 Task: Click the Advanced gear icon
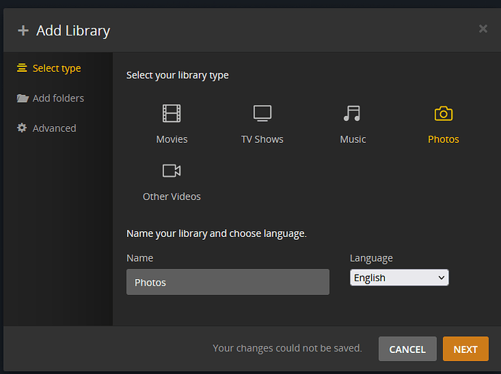(x=22, y=128)
